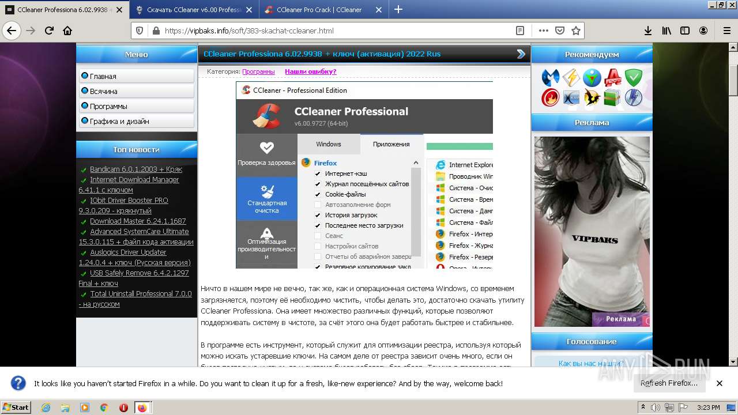This screenshot has height=415, width=738.
Task: Click the Refresh Firefox… button
Action: pos(669,383)
